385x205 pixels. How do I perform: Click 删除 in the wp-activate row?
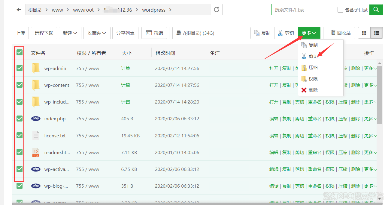point(356,169)
